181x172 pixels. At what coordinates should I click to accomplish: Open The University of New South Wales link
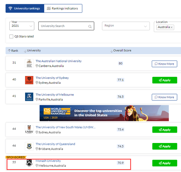click(65, 127)
